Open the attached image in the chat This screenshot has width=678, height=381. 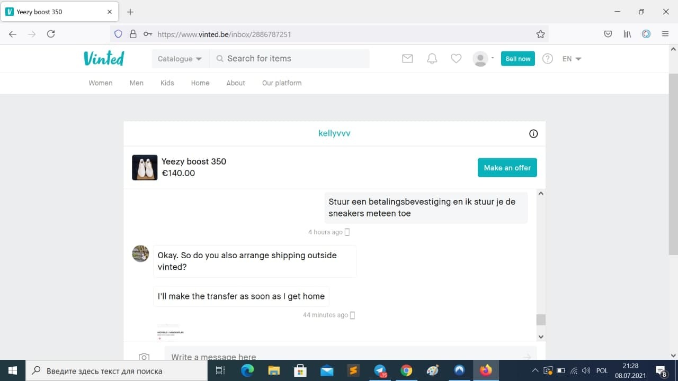click(171, 332)
